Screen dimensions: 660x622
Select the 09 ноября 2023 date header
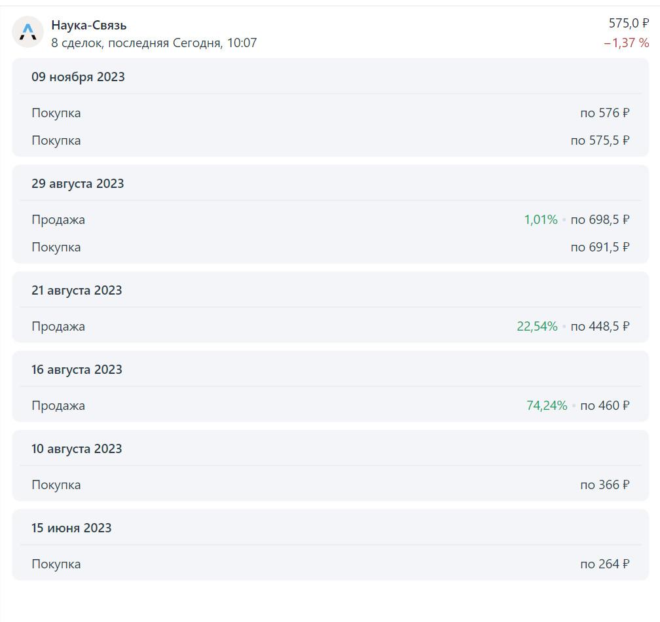point(79,77)
